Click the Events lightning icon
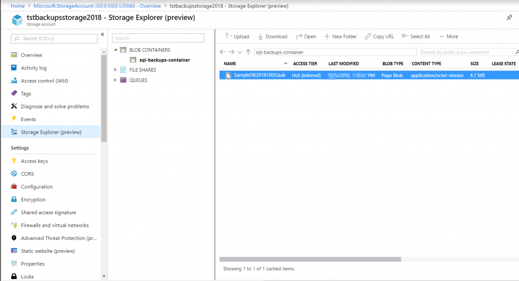 (14, 119)
